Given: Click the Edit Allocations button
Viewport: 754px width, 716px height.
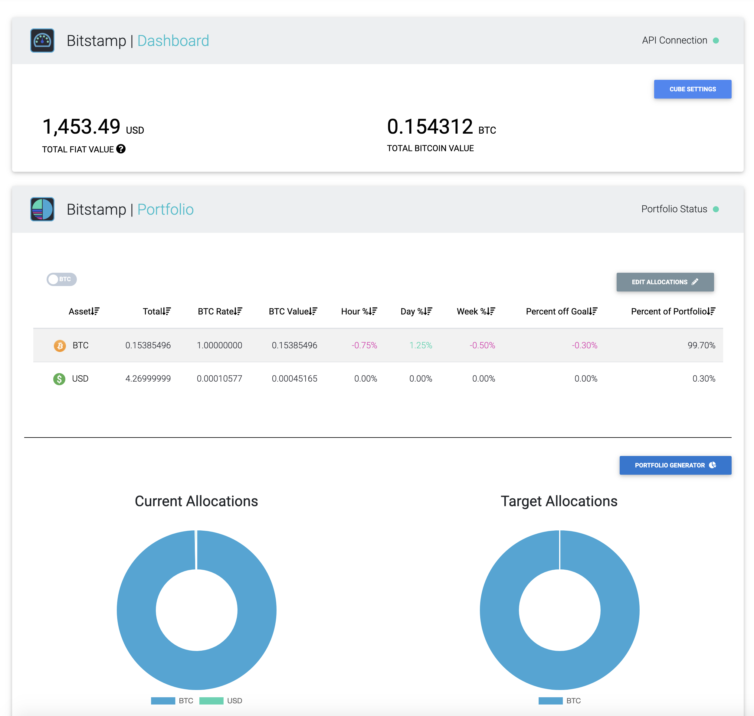Looking at the screenshot, I should pos(665,282).
